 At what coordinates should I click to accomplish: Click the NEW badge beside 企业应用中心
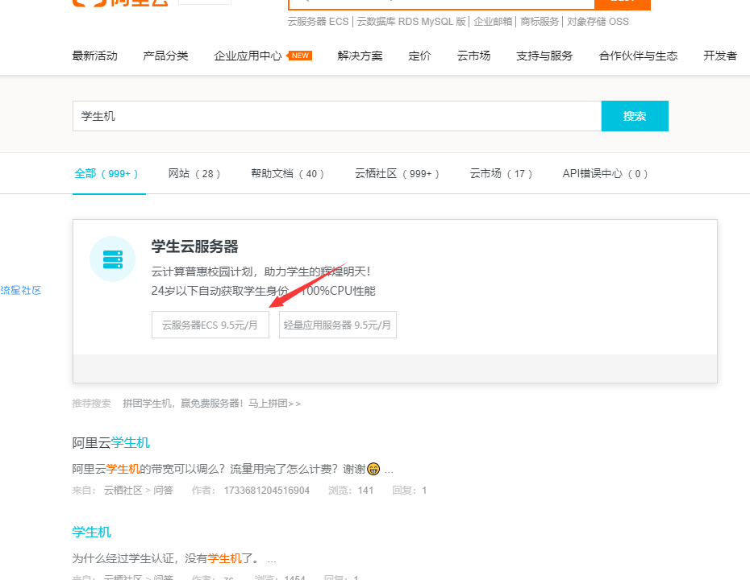299,56
